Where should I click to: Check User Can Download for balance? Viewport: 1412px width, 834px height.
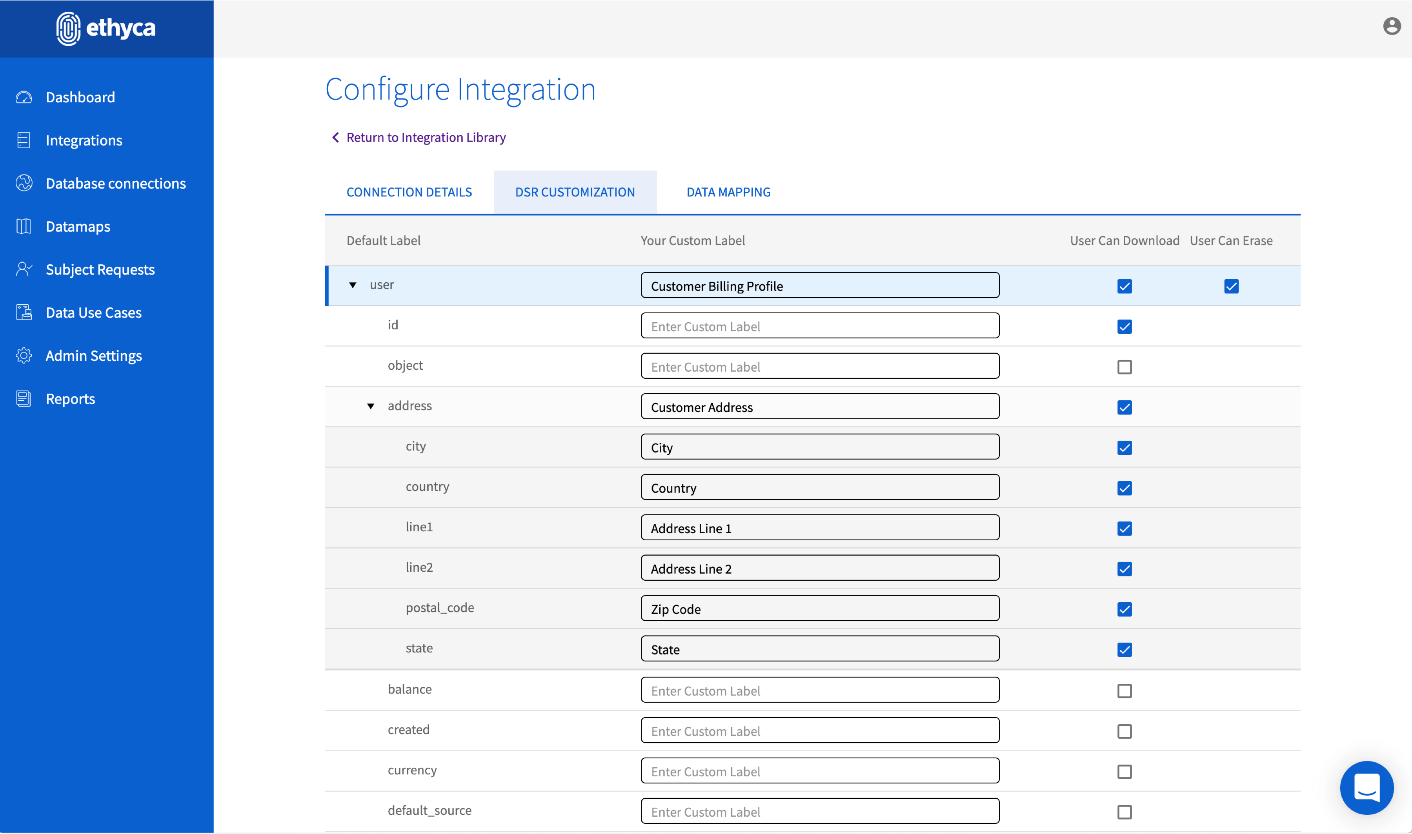click(x=1124, y=691)
